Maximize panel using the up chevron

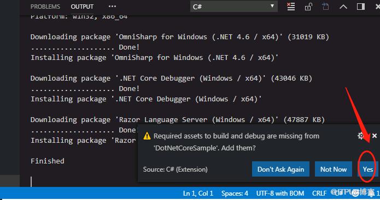343,7
